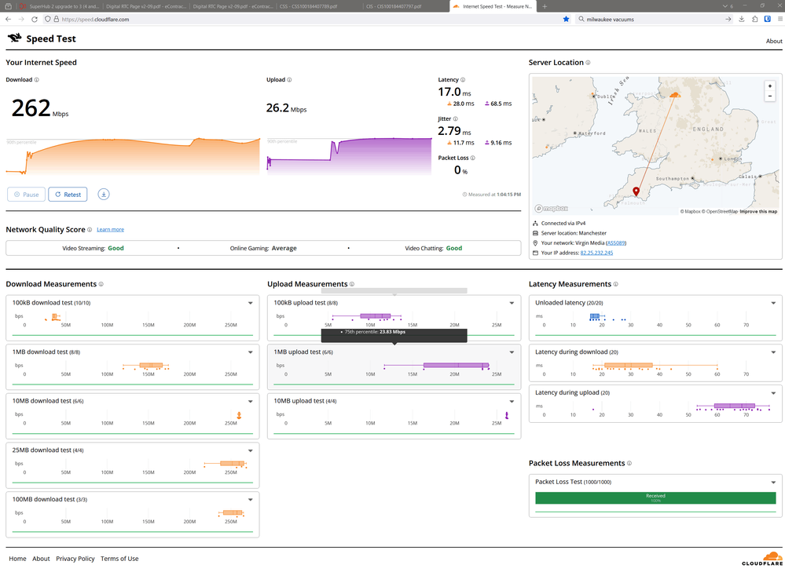Switch to the CIS PDF tab
This screenshot has width=785, height=572.
coord(405,6)
